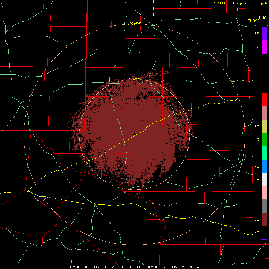Click the HR legend label
The width and height of the screenshot is (269, 269).
tap(256, 140)
